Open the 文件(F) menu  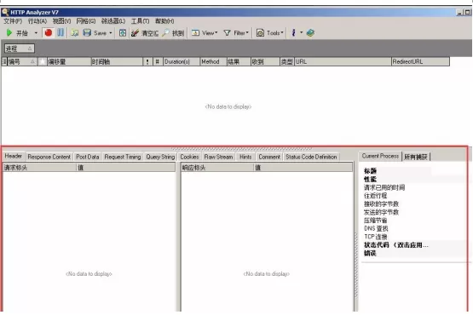(13, 21)
